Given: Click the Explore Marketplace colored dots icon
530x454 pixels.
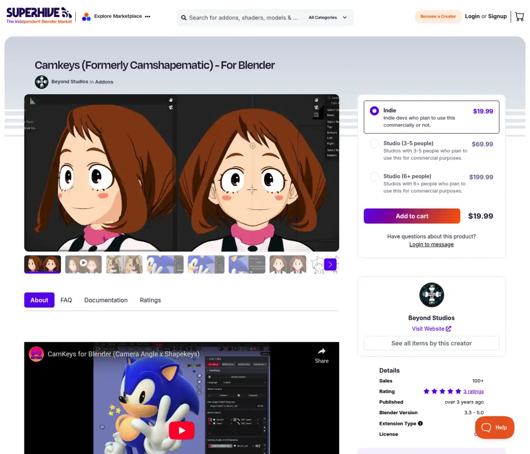Looking at the screenshot, I should pyautogui.click(x=86, y=17).
